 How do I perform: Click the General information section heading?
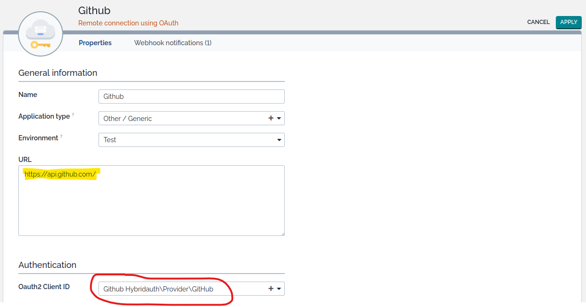[x=58, y=73]
